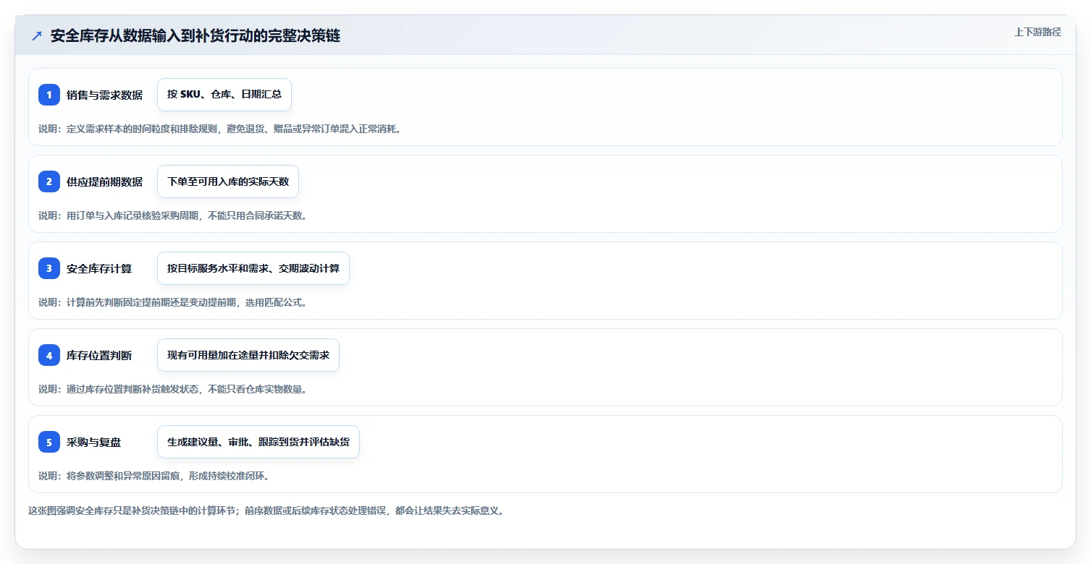
Task: Click the step 5 number badge
Action: point(49,442)
